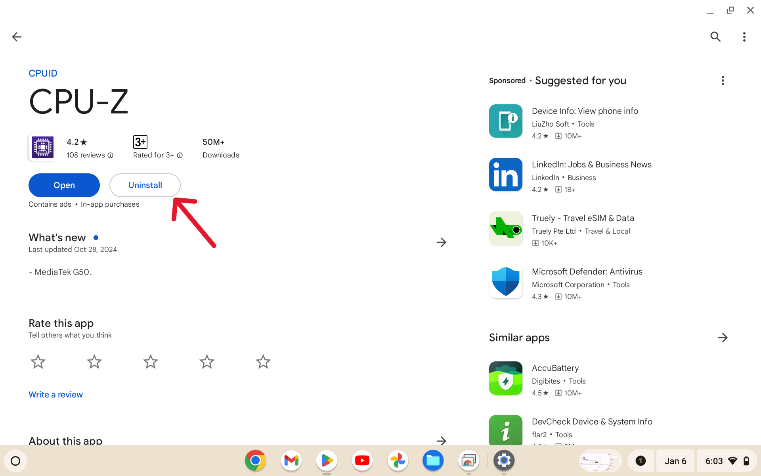This screenshot has height=476, width=761.
Task: Open Microsoft Defender shield icon
Action: (x=506, y=282)
